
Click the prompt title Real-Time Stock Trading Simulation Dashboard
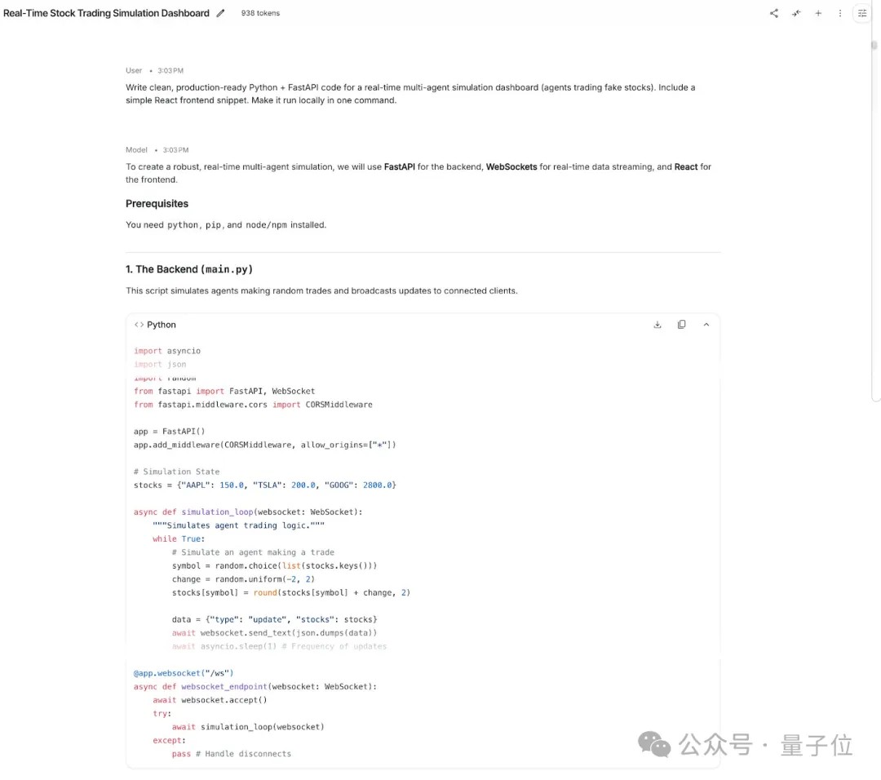[x=106, y=14]
